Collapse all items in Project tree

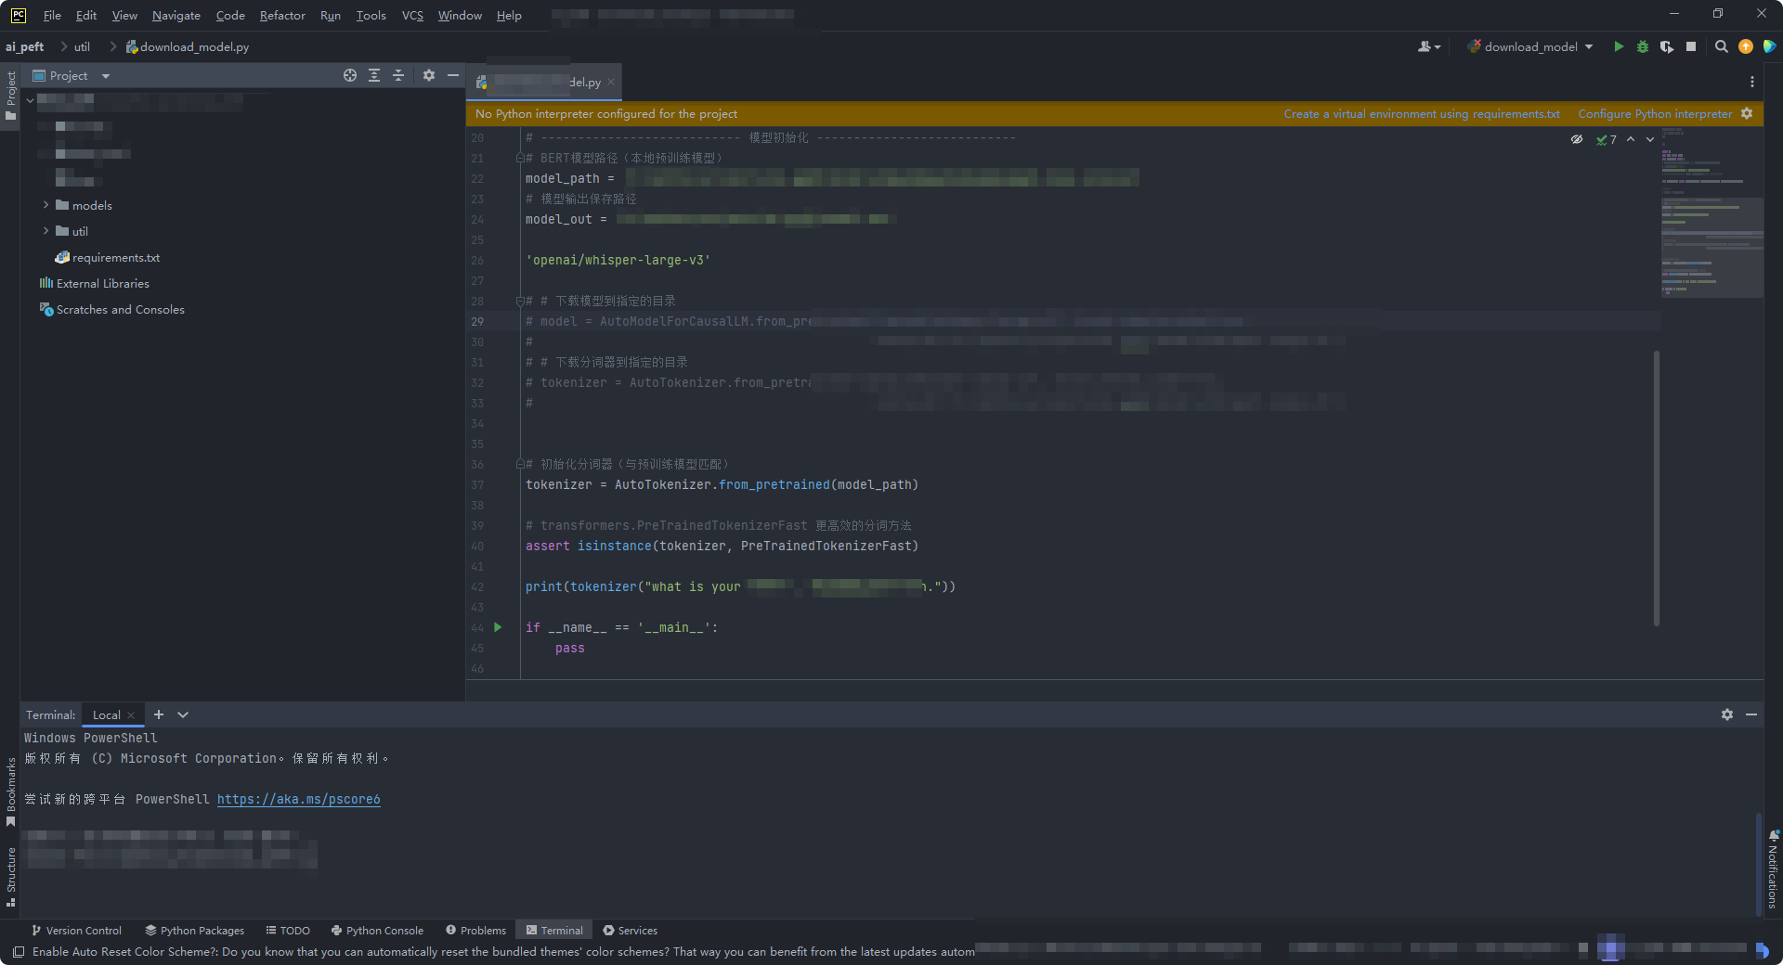(x=398, y=75)
